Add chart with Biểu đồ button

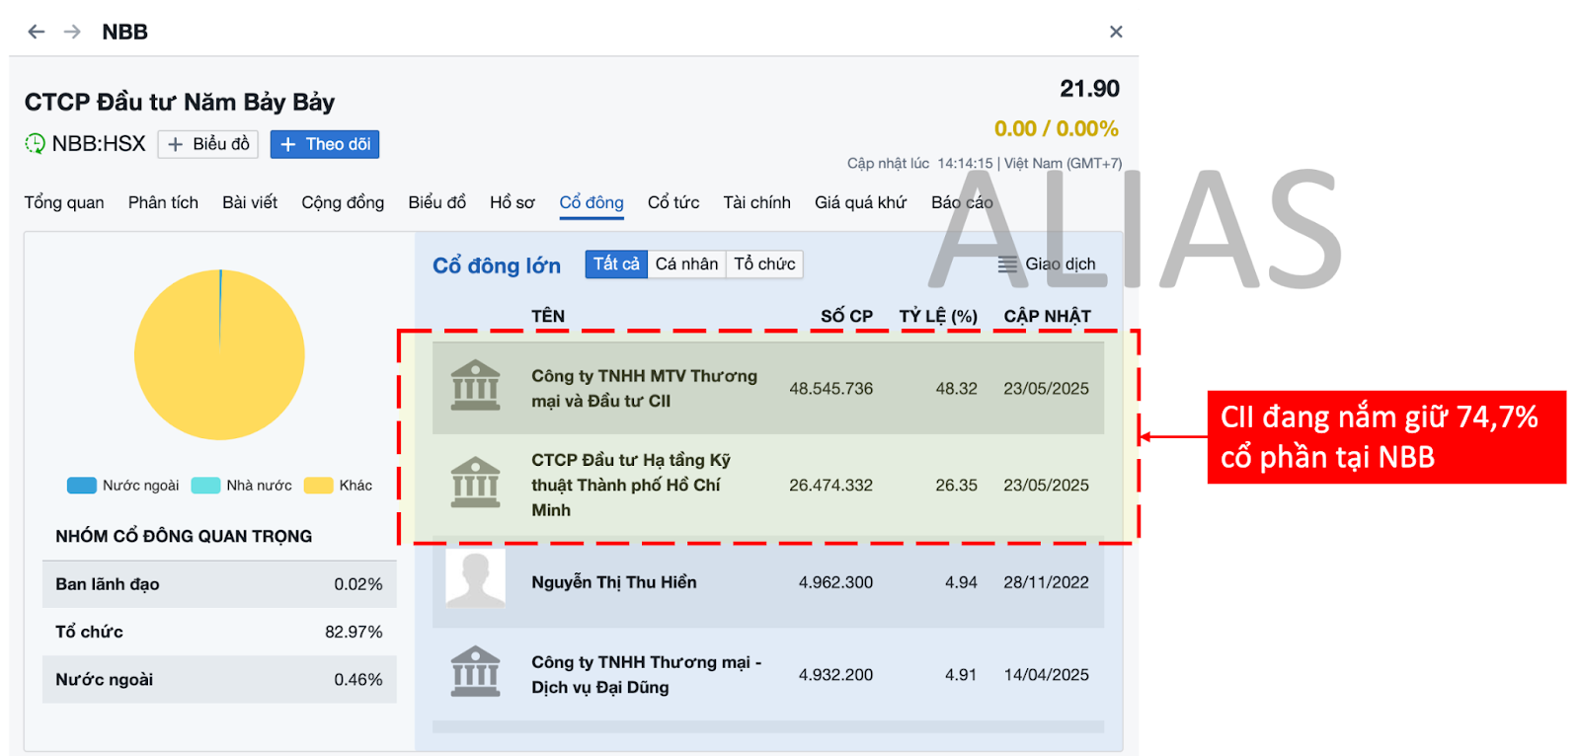click(x=208, y=144)
